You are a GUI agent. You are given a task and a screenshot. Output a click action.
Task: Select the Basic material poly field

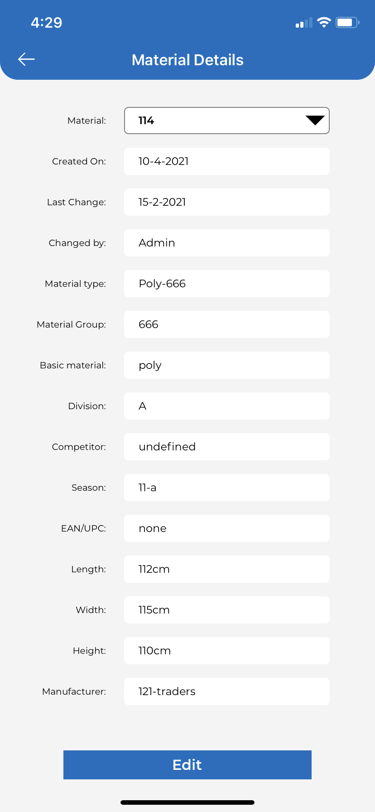pos(227,365)
